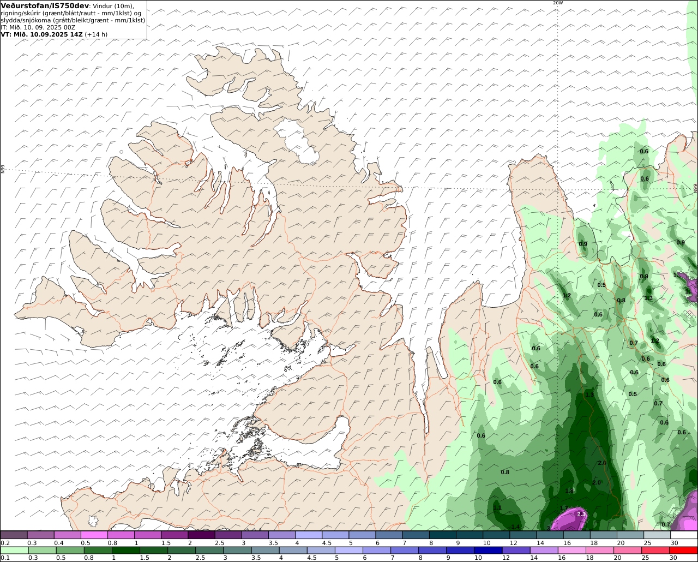Click the lower legend darkest green swatch at 1
The image size is (698, 562).
pos(126,551)
